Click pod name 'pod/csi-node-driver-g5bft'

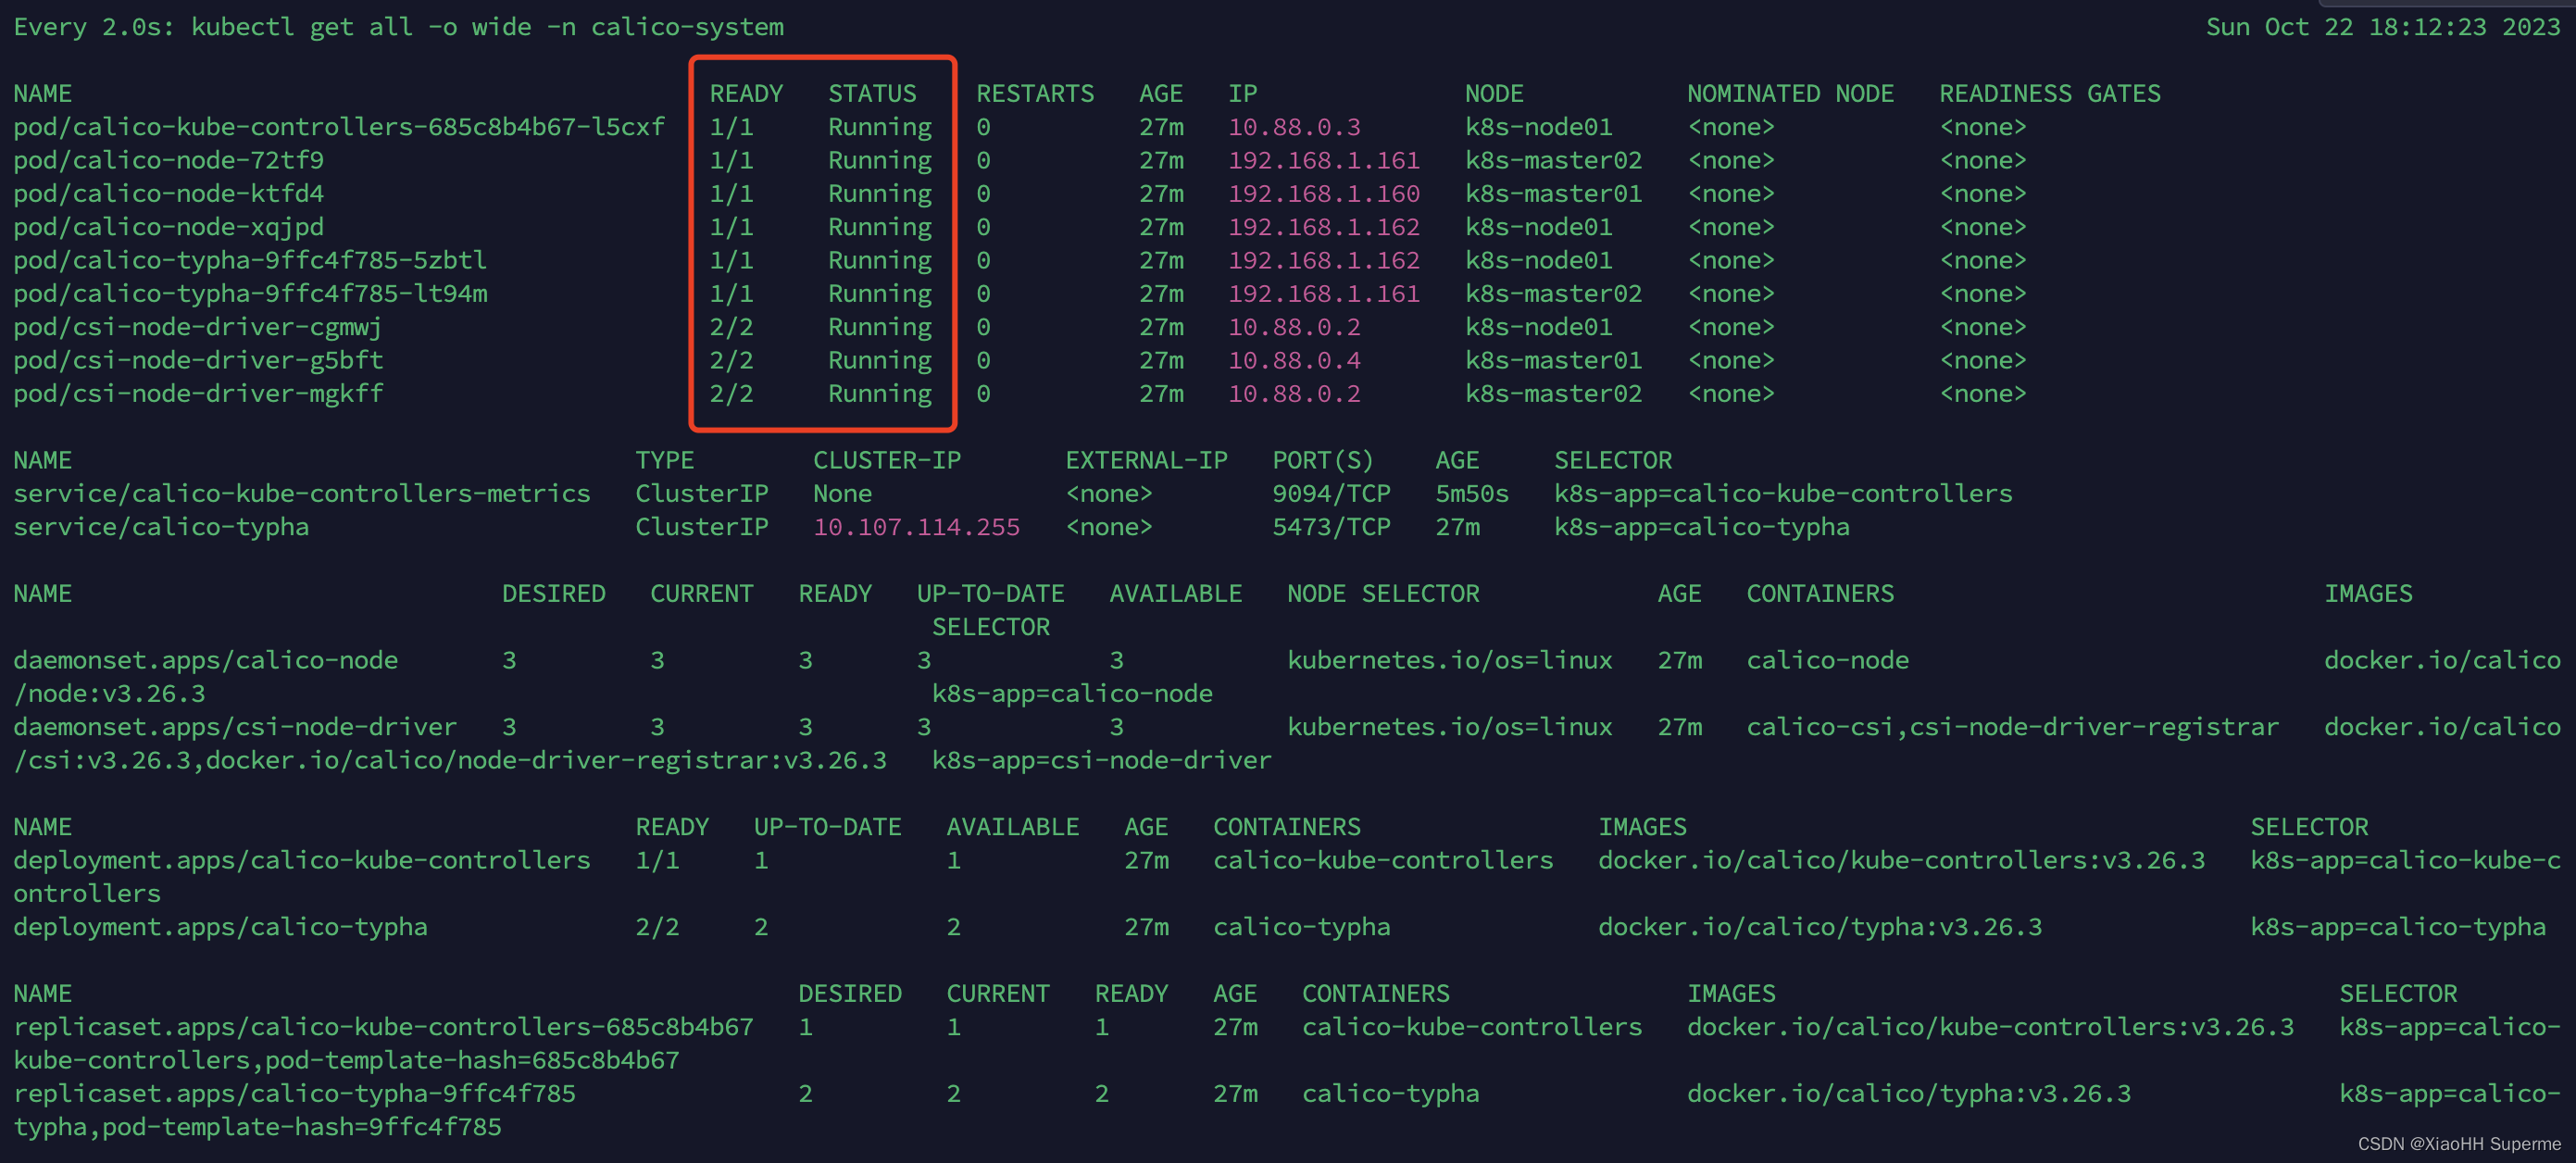point(198,360)
